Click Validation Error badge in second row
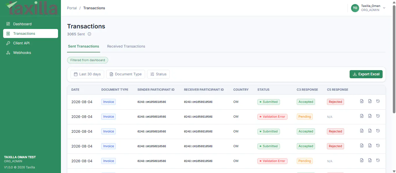This screenshot has width=396, height=173. 272,117
